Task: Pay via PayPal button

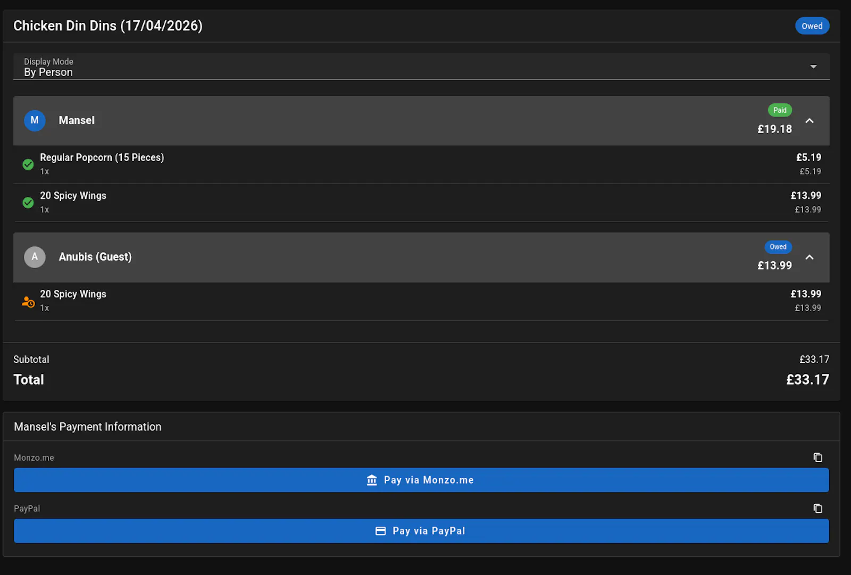Action: click(x=421, y=531)
